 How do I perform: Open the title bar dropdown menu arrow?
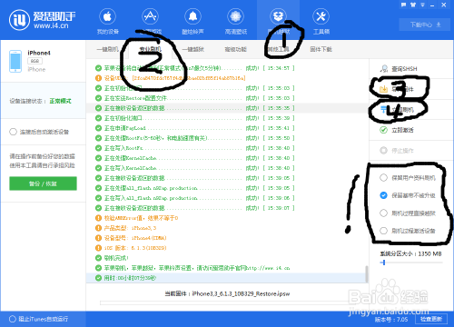[422, 5]
